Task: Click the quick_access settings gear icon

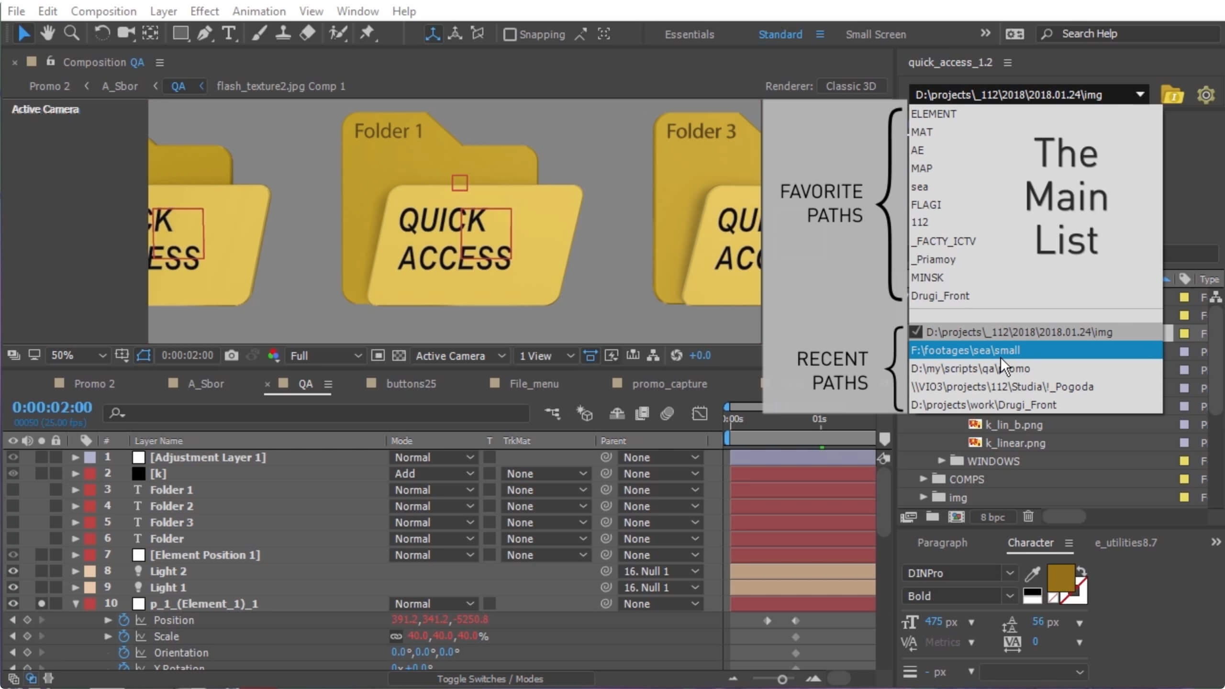Action: tap(1205, 95)
